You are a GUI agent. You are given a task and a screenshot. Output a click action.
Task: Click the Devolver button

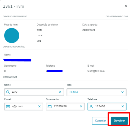point(119,121)
